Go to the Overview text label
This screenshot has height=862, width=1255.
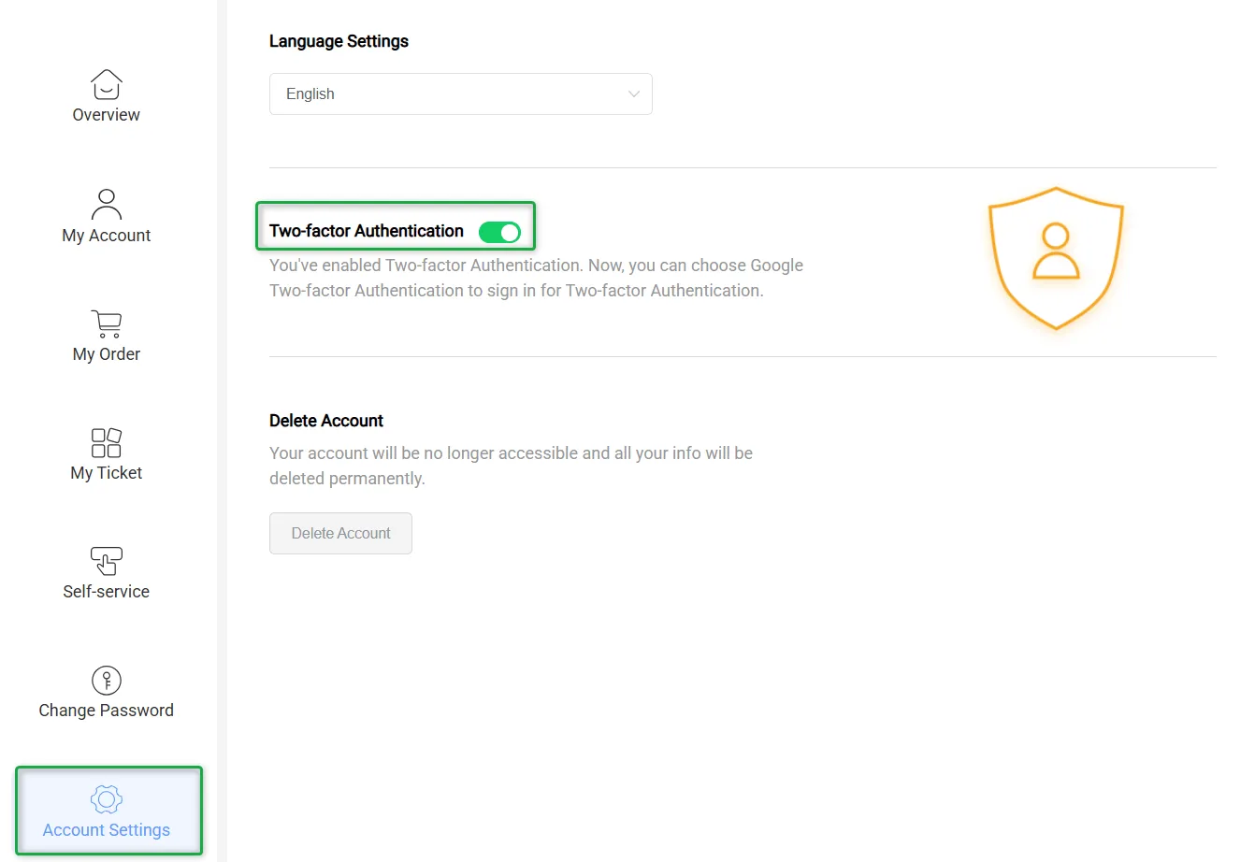106,115
